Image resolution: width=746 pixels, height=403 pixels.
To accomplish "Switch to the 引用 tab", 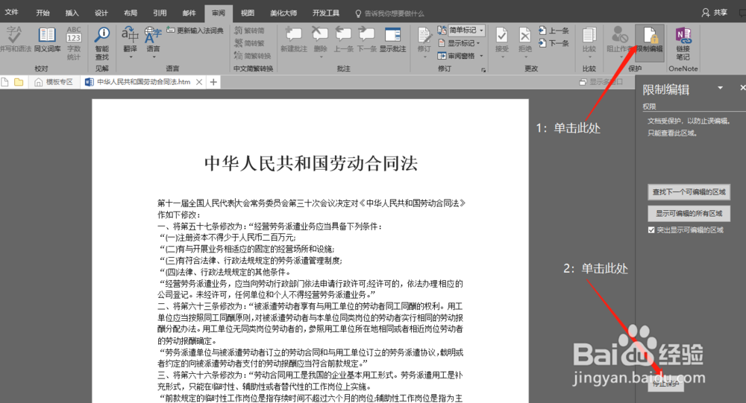I will tap(160, 13).
